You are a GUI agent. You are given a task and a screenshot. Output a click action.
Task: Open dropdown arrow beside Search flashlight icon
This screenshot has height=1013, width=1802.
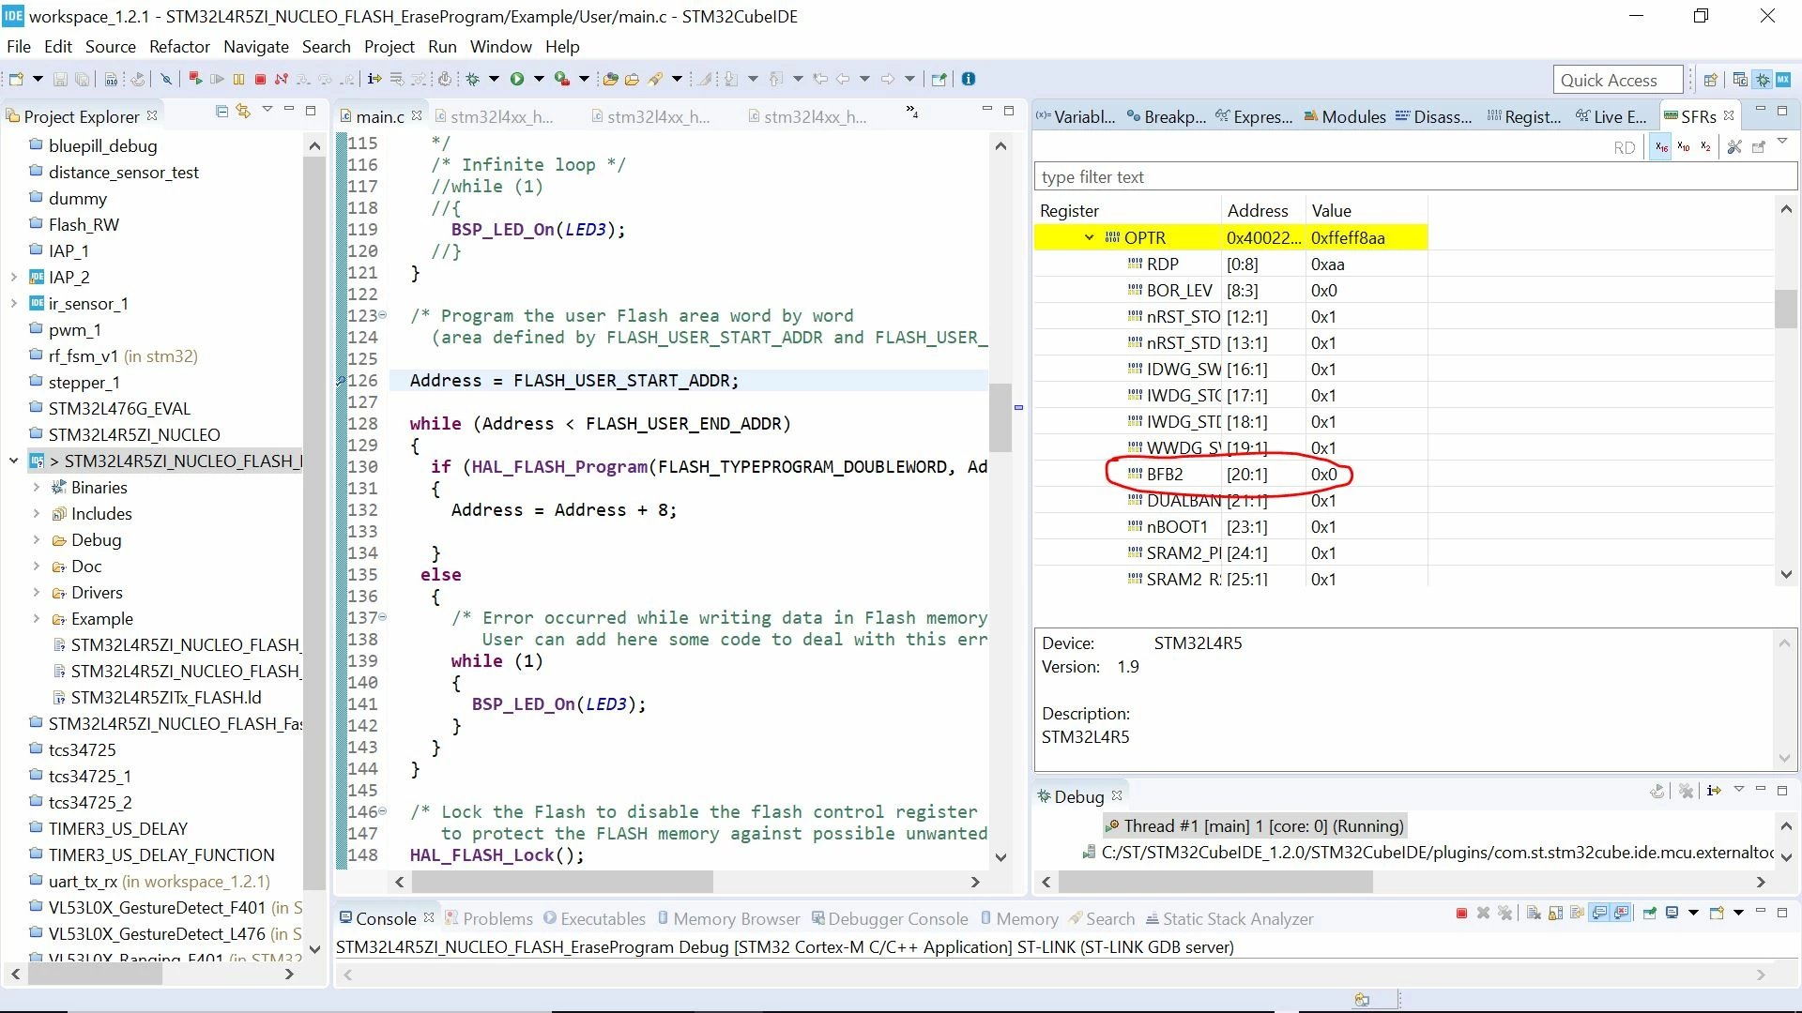pyautogui.click(x=677, y=80)
